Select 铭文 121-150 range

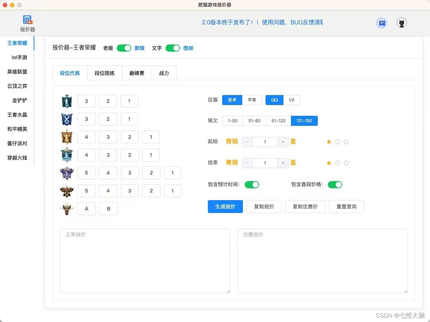coord(304,121)
